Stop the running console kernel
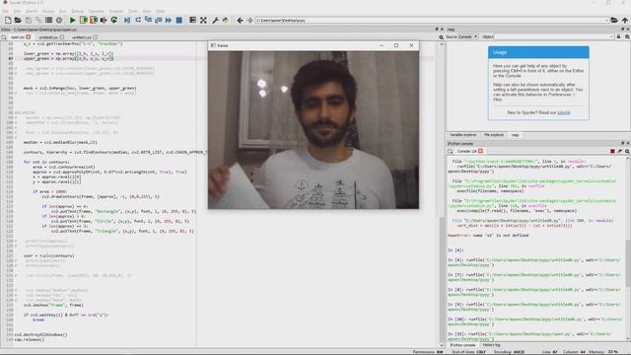Viewport: 631px width, 355px height. (x=612, y=151)
